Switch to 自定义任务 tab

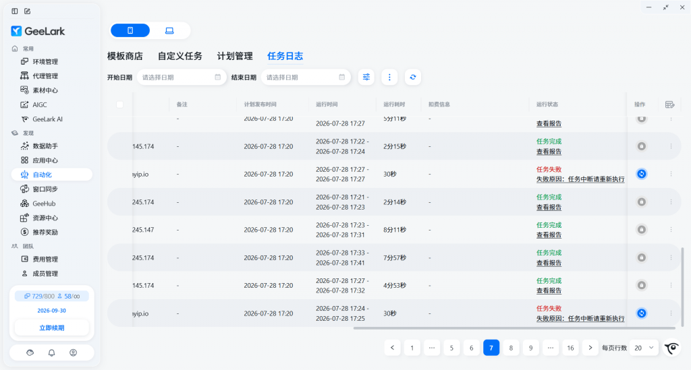179,56
